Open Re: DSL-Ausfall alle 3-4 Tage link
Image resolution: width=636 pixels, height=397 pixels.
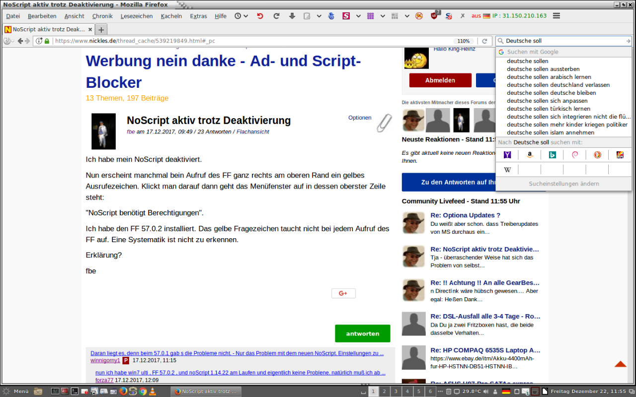click(485, 316)
